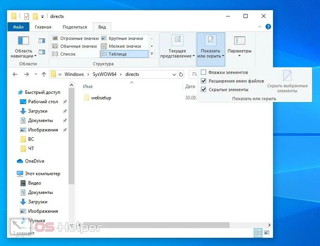Uncheck Расширения имен файлов

[x=203, y=81]
